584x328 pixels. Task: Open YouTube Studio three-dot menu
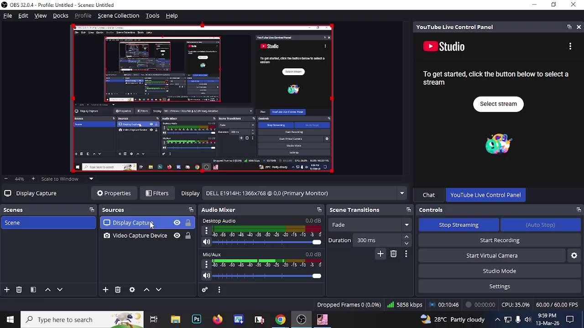[570, 46]
